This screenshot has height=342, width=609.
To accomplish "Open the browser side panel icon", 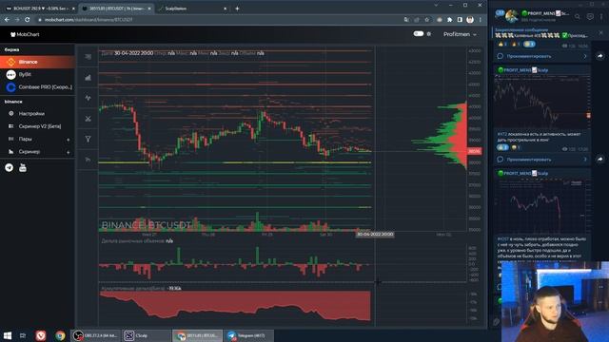I will pyautogui.click(x=460, y=19).
